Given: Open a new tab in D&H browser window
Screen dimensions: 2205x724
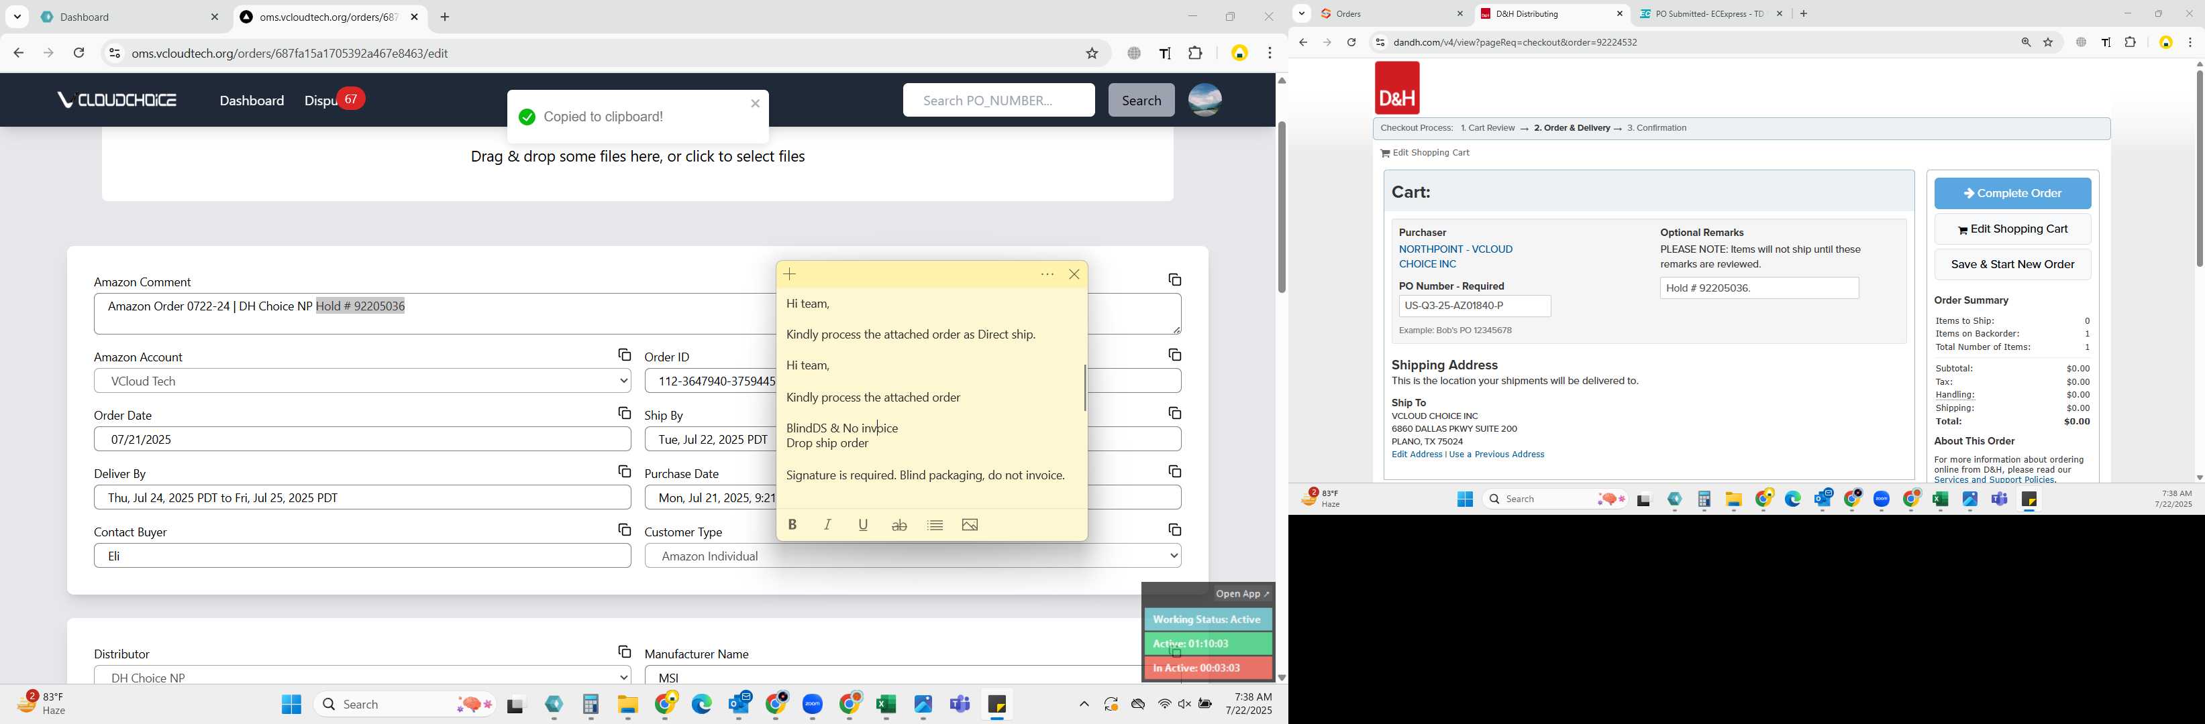Looking at the screenshot, I should (1804, 13).
